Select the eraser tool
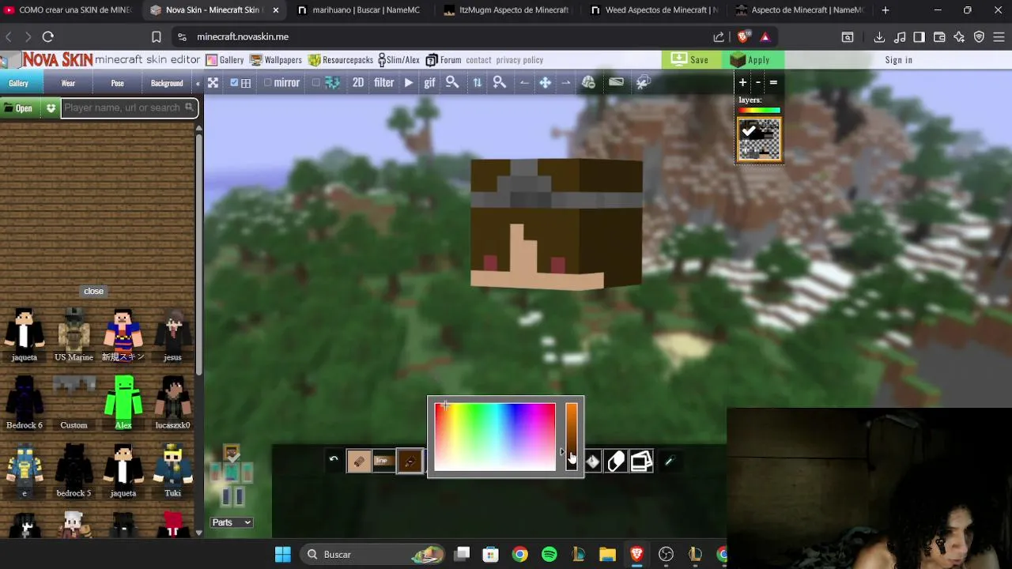Image resolution: width=1012 pixels, height=569 pixels. pos(616,462)
